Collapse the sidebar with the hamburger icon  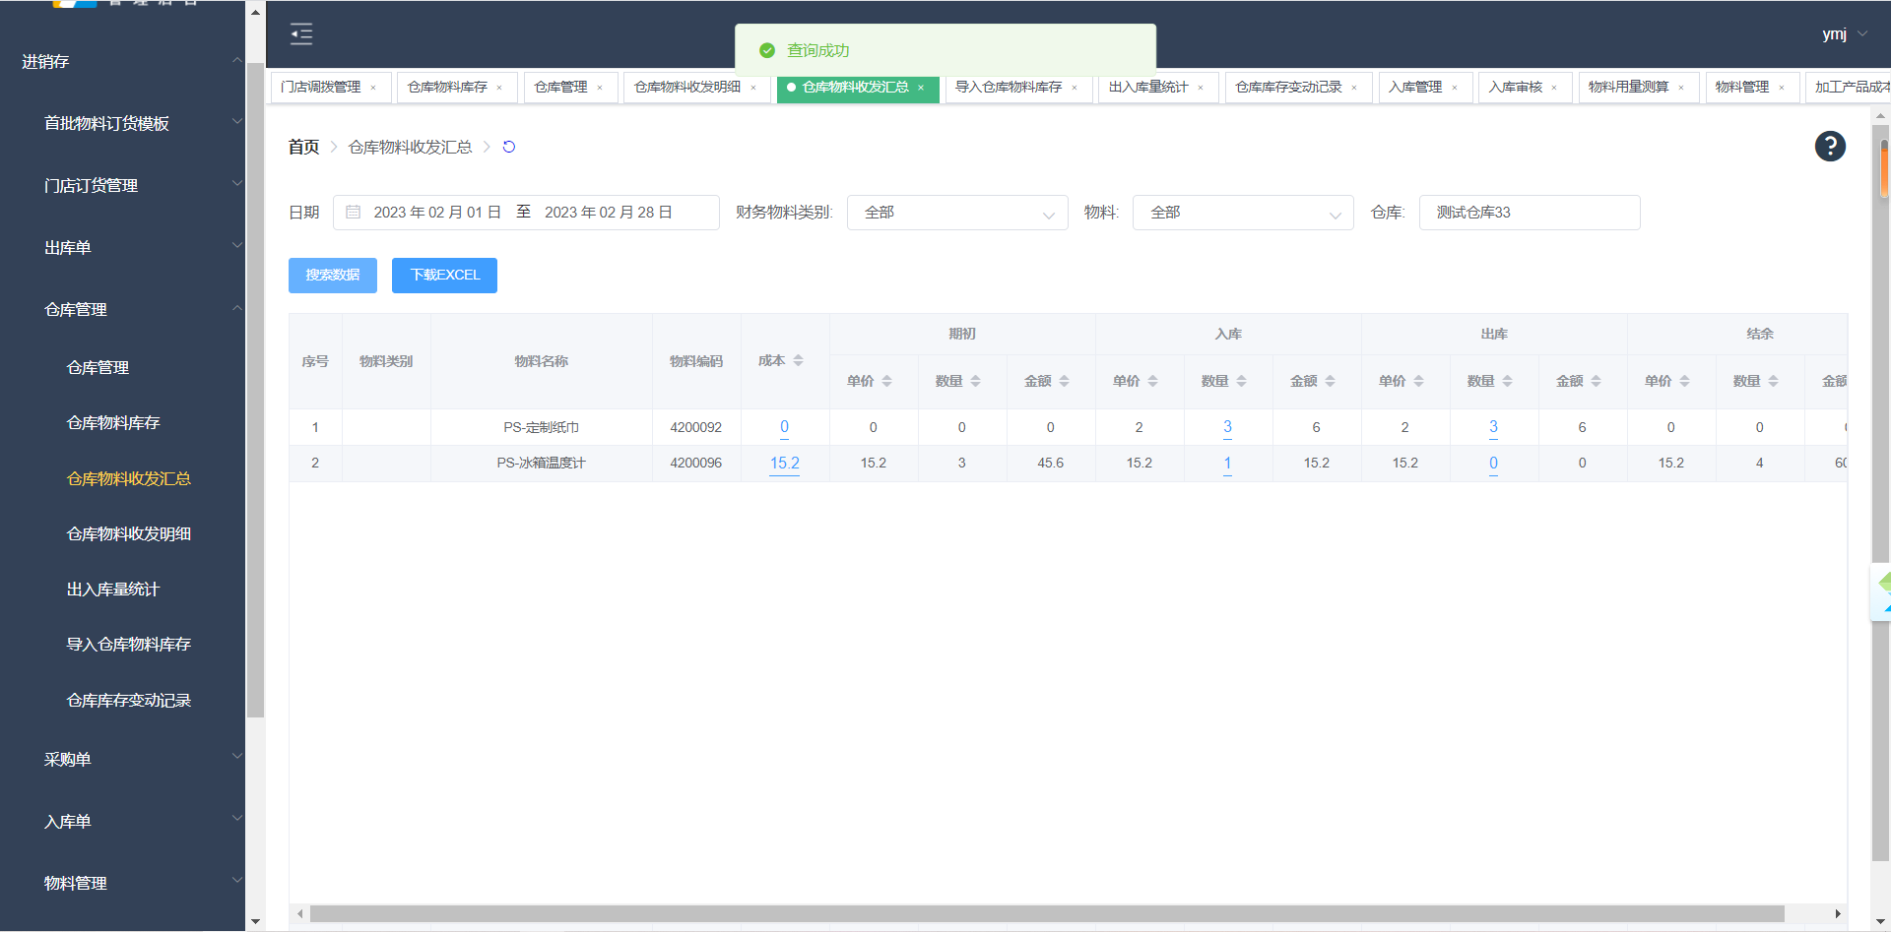click(301, 34)
